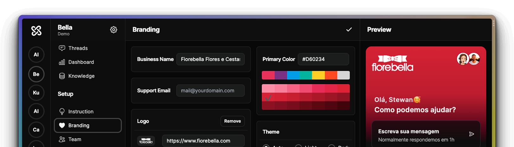Switch to the Be workspace
This screenshot has height=147, width=514.
[x=36, y=74]
